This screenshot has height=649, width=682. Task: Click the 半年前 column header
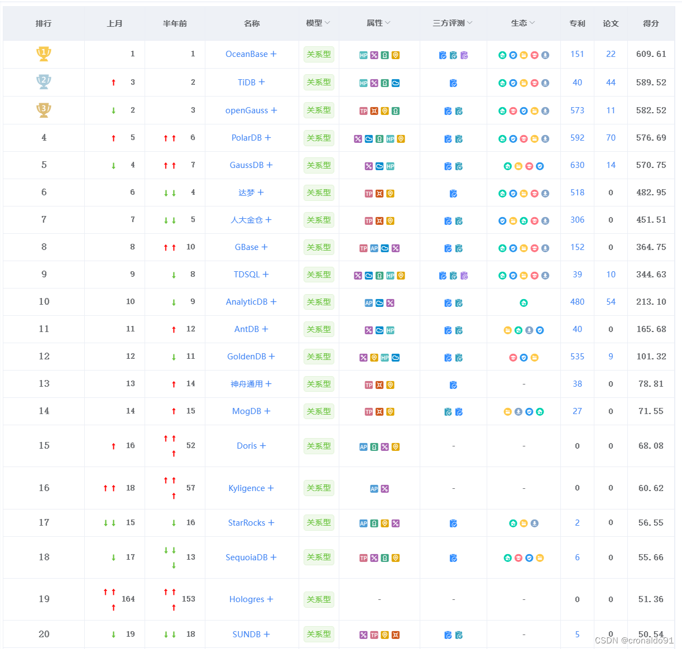coord(175,23)
